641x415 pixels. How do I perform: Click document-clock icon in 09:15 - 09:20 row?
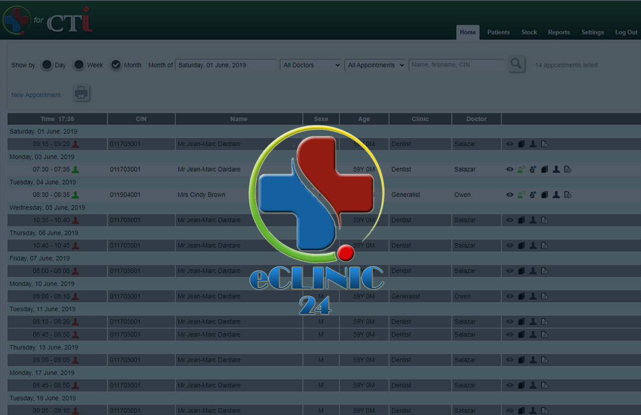coord(544,144)
